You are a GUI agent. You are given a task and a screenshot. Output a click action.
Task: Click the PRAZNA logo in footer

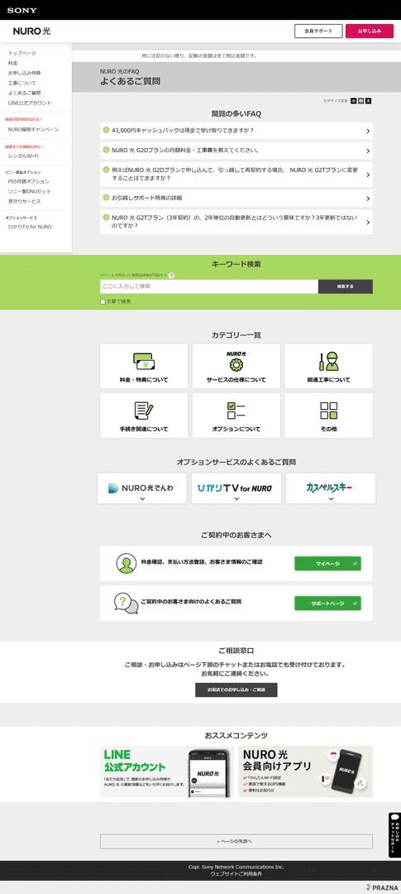[x=381, y=887]
